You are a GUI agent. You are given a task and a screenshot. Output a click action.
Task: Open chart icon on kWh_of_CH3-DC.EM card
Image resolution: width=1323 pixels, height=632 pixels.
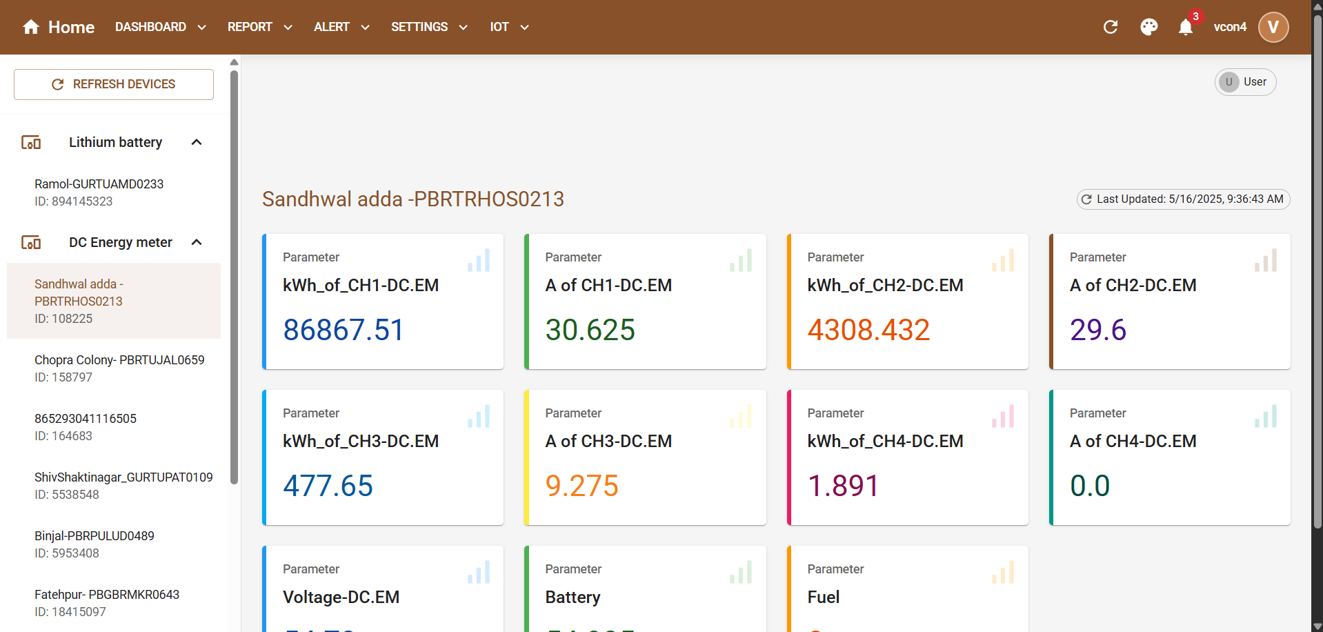[x=479, y=416]
